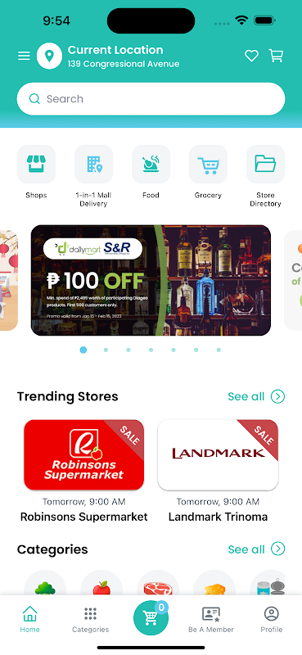The height and width of the screenshot is (655, 302).
Task: Open the Landmark Trinoma store card
Action: coord(218,472)
